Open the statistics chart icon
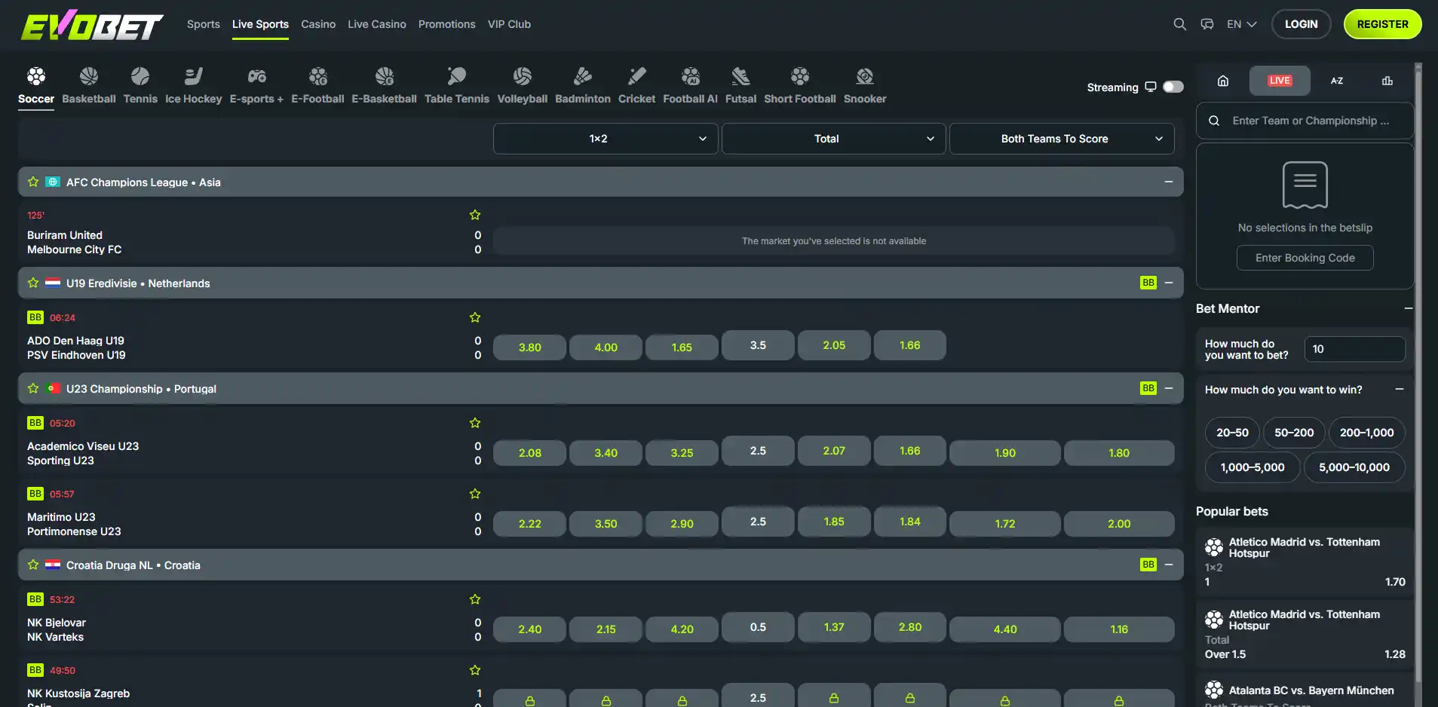Viewport: 1438px width, 707px height. (x=1387, y=81)
